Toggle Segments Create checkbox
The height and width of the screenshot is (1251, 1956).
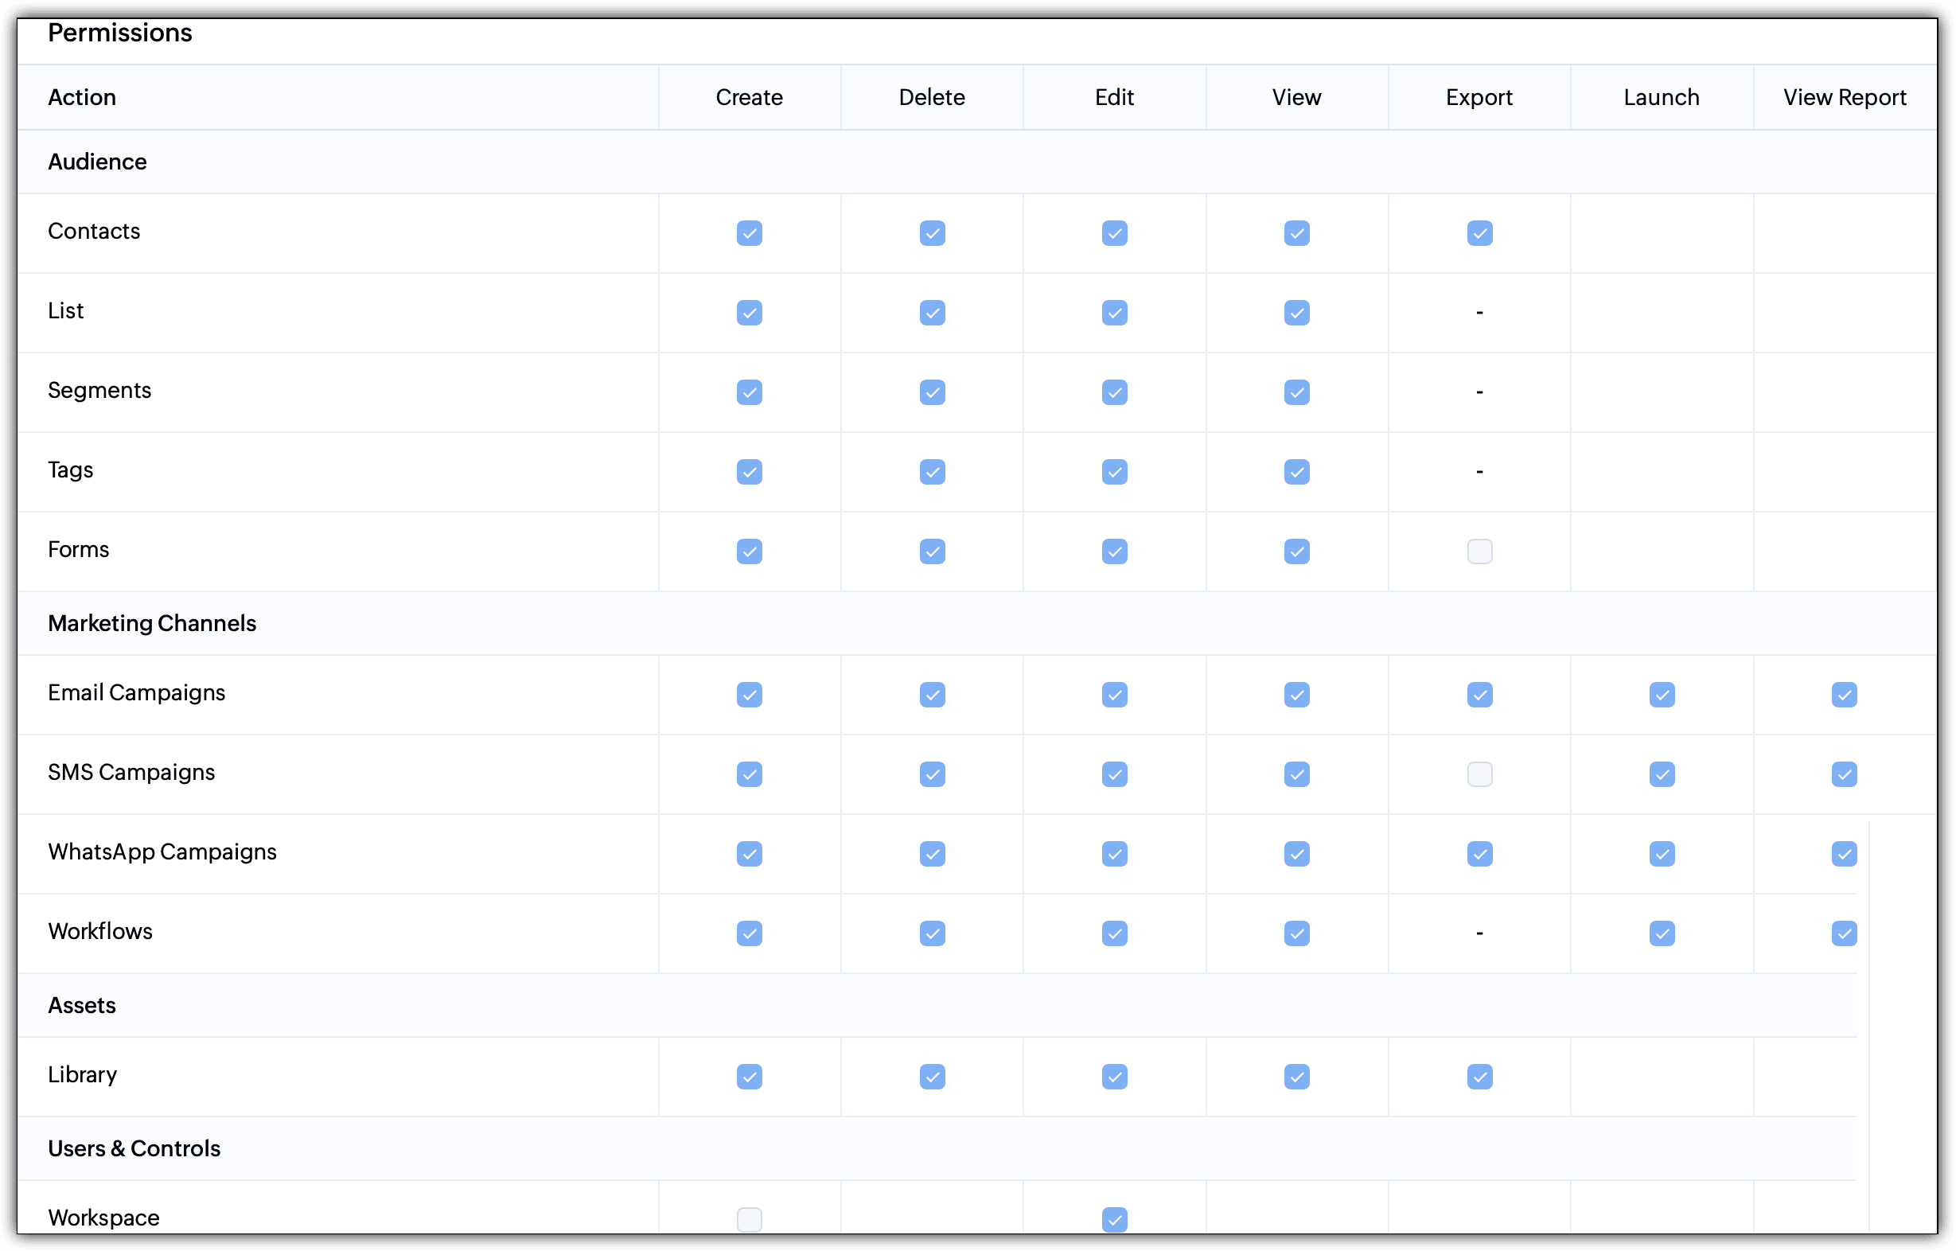pyautogui.click(x=749, y=392)
